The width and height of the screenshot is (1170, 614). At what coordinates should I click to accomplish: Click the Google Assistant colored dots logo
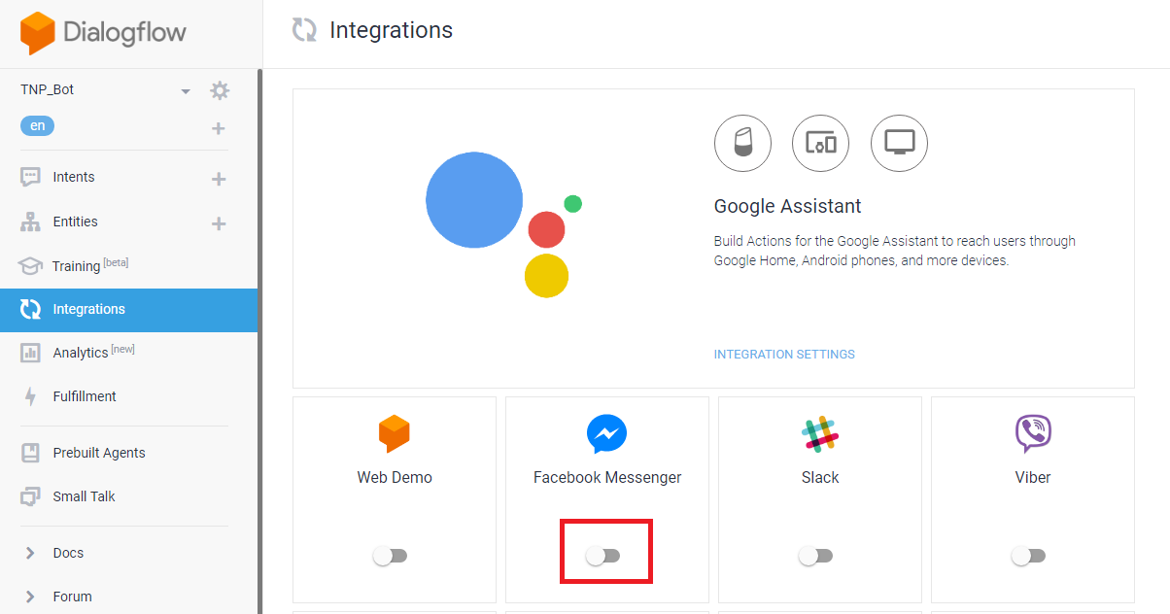[x=503, y=224]
